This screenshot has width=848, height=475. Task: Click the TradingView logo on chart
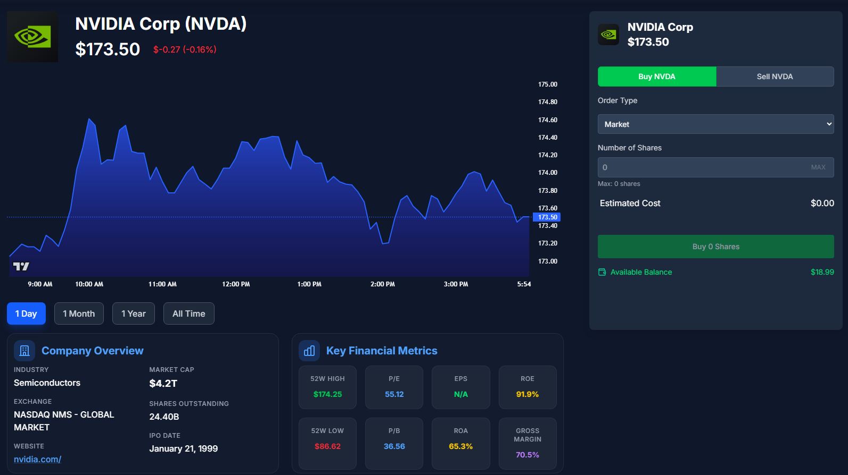[x=21, y=266]
